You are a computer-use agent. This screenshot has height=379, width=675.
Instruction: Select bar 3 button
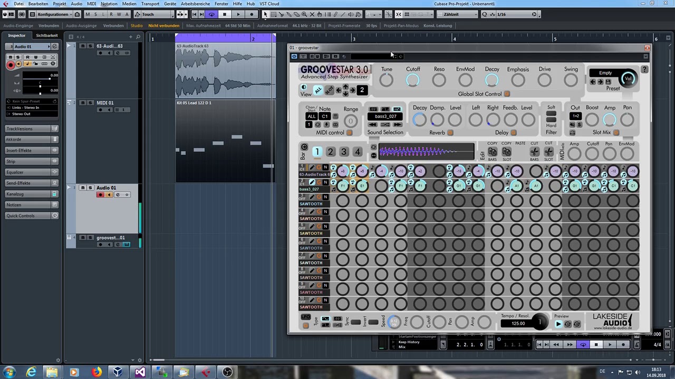tap(344, 152)
